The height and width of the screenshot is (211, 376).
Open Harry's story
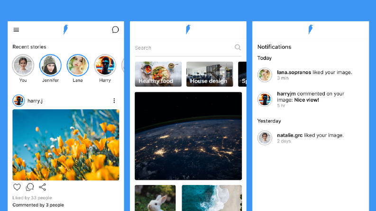105,65
